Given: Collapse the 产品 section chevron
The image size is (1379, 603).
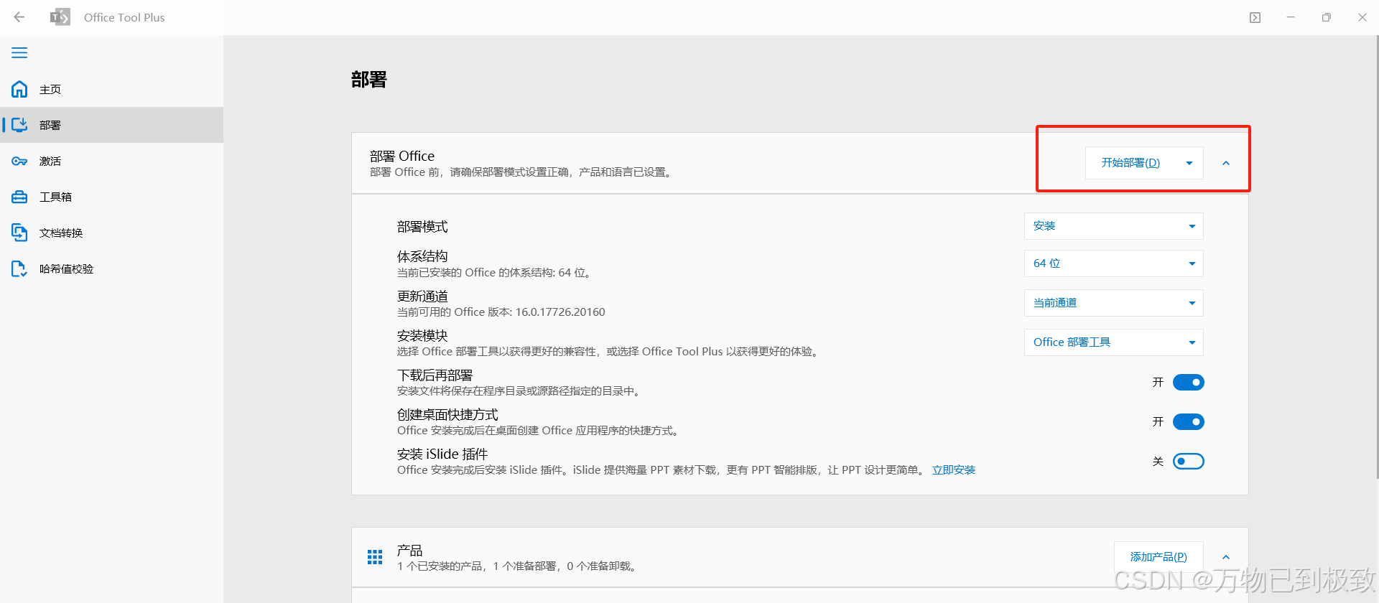Looking at the screenshot, I should [x=1226, y=557].
